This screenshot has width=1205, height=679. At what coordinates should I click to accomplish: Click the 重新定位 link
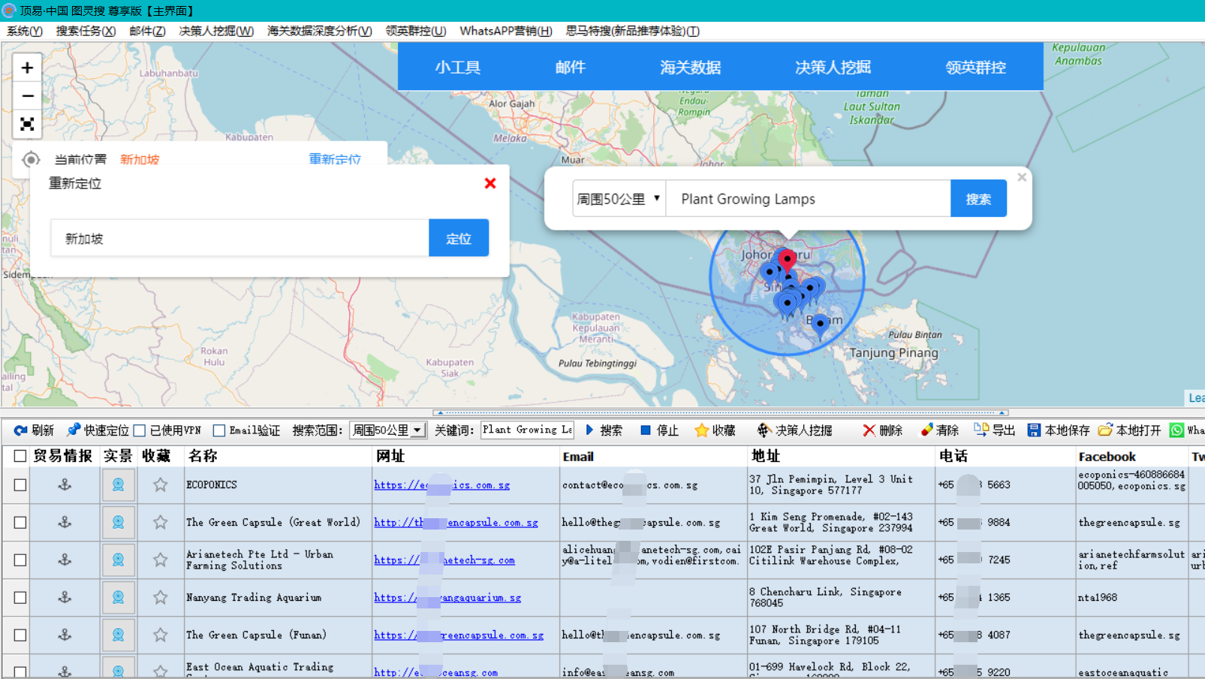point(335,159)
